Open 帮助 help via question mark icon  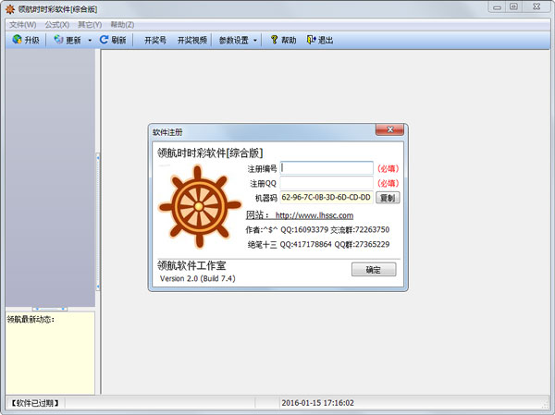tap(273, 40)
